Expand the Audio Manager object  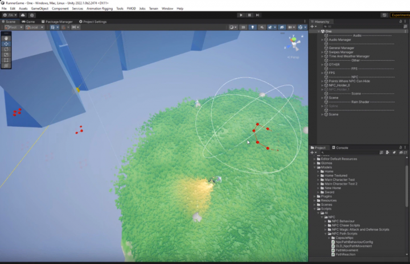[322, 40]
